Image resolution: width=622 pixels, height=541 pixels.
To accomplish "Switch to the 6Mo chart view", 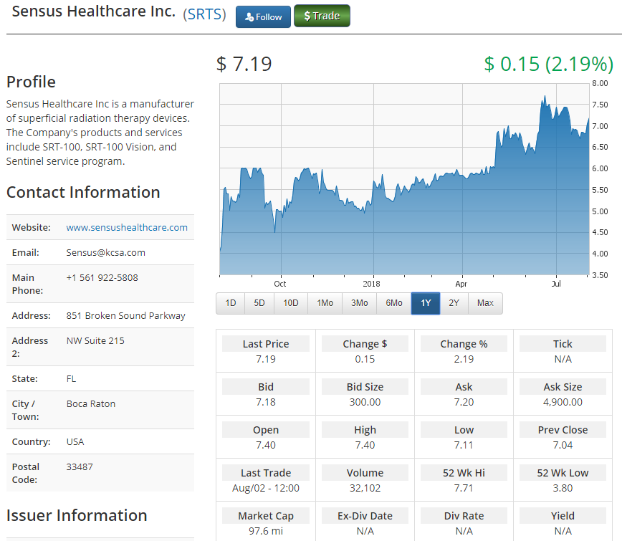I will coord(393,303).
